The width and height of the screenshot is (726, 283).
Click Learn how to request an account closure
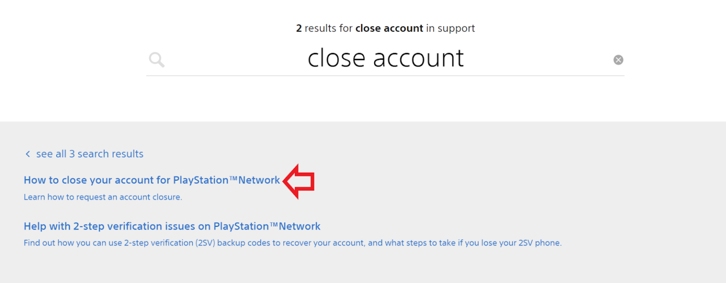(x=103, y=197)
